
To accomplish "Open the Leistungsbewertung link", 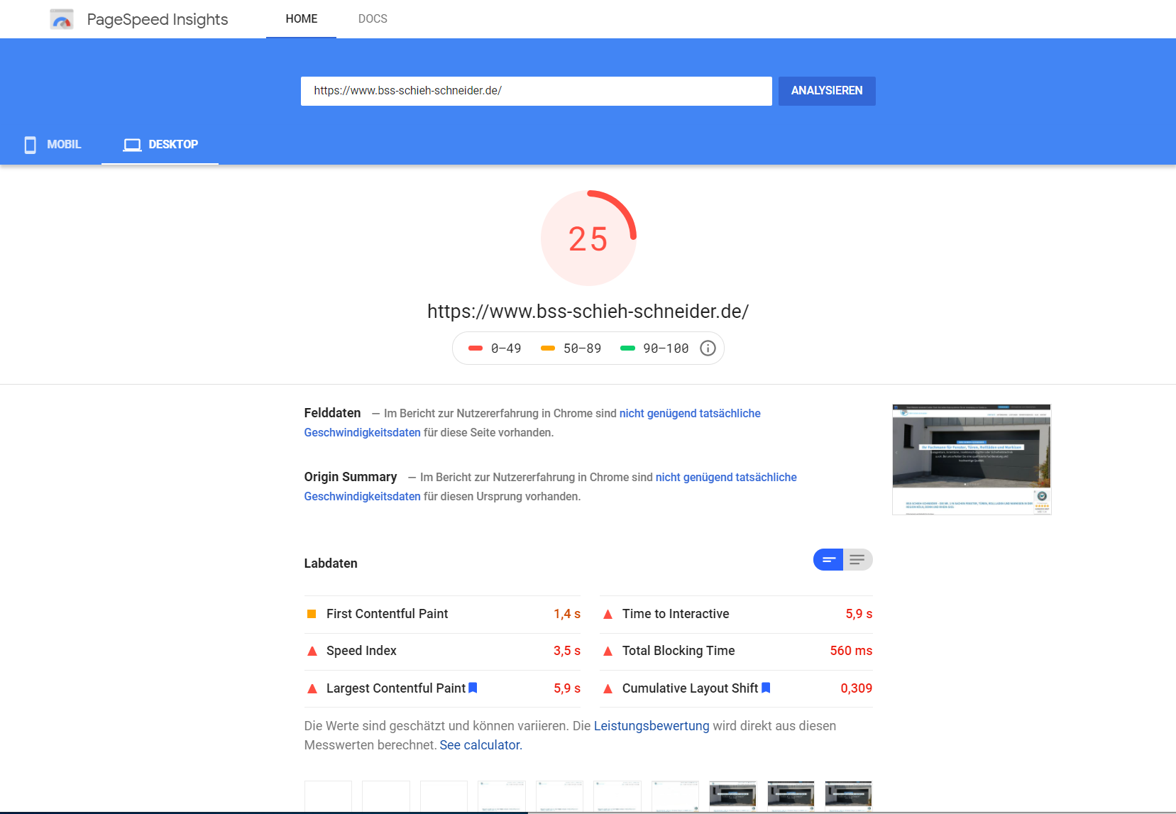I will coord(652,726).
